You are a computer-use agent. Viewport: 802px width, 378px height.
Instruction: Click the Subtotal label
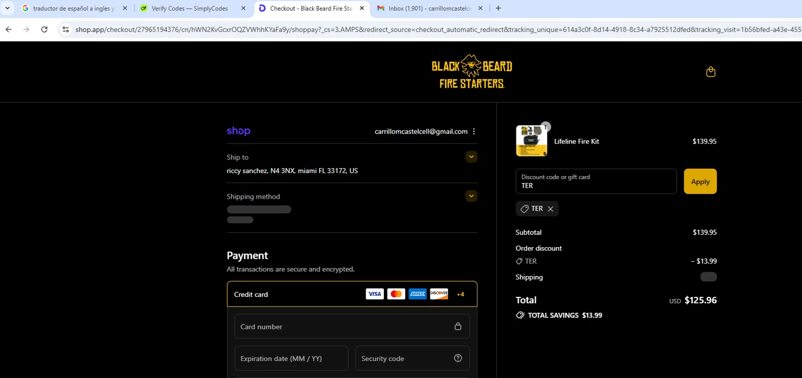pos(528,232)
